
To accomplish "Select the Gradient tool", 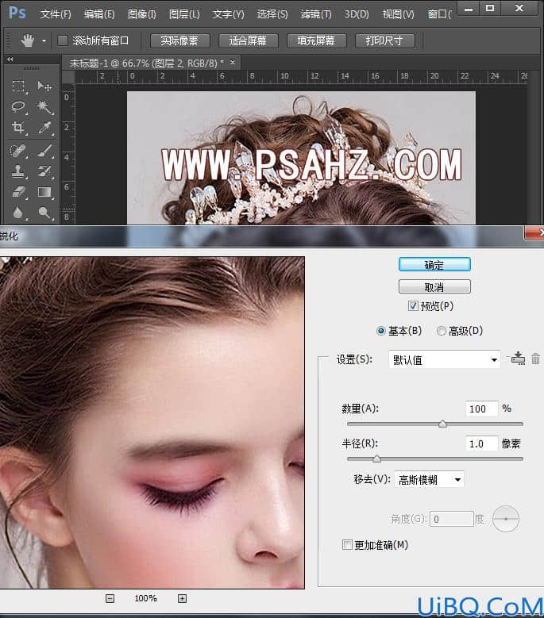I will [x=44, y=192].
